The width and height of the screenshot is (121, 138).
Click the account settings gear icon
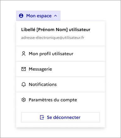(24, 100)
